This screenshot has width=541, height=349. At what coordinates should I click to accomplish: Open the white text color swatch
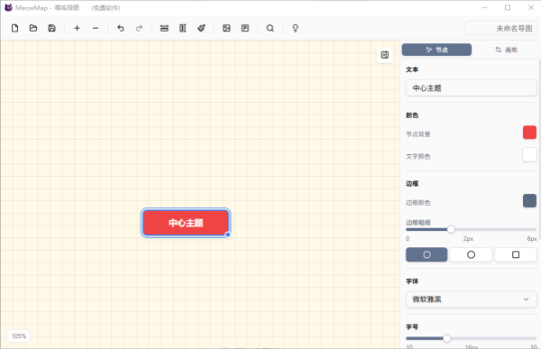coord(529,155)
